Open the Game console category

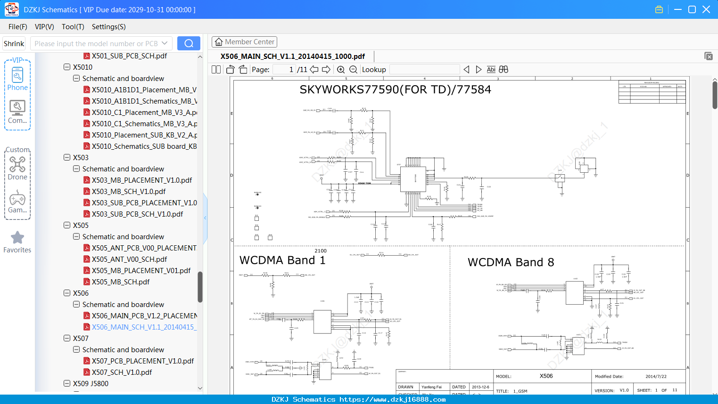tap(17, 202)
